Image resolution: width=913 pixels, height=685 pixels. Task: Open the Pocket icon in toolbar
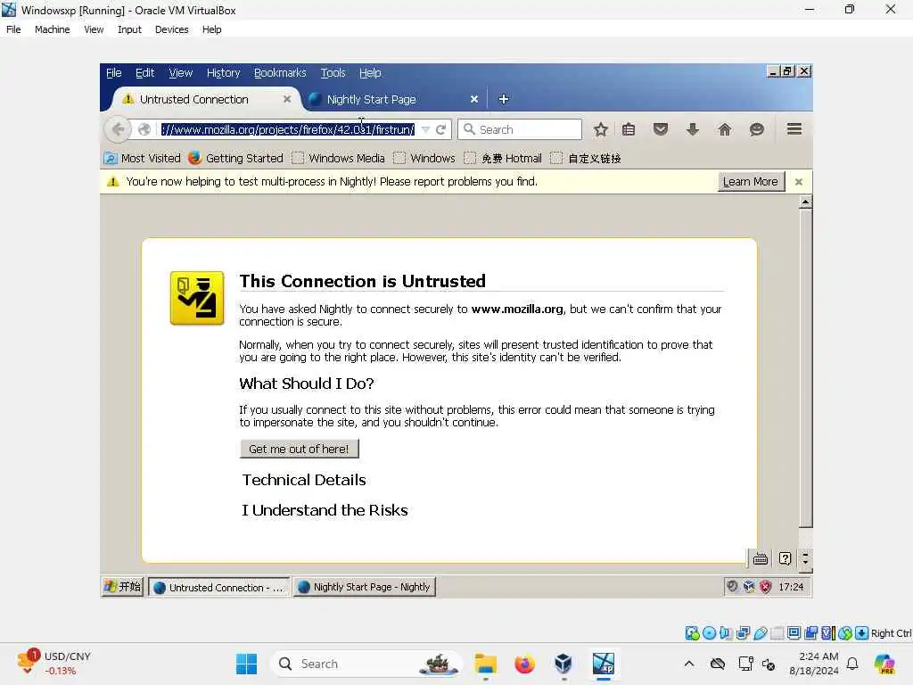coord(661,129)
